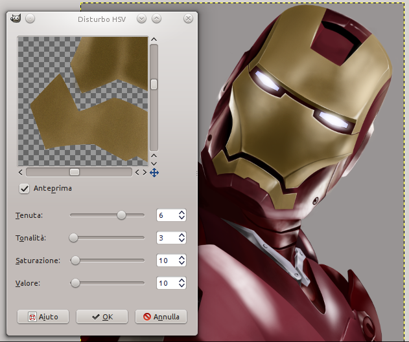Click the Iron Man image in the GIMP canvas
The image size is (409, 342).
300,172
